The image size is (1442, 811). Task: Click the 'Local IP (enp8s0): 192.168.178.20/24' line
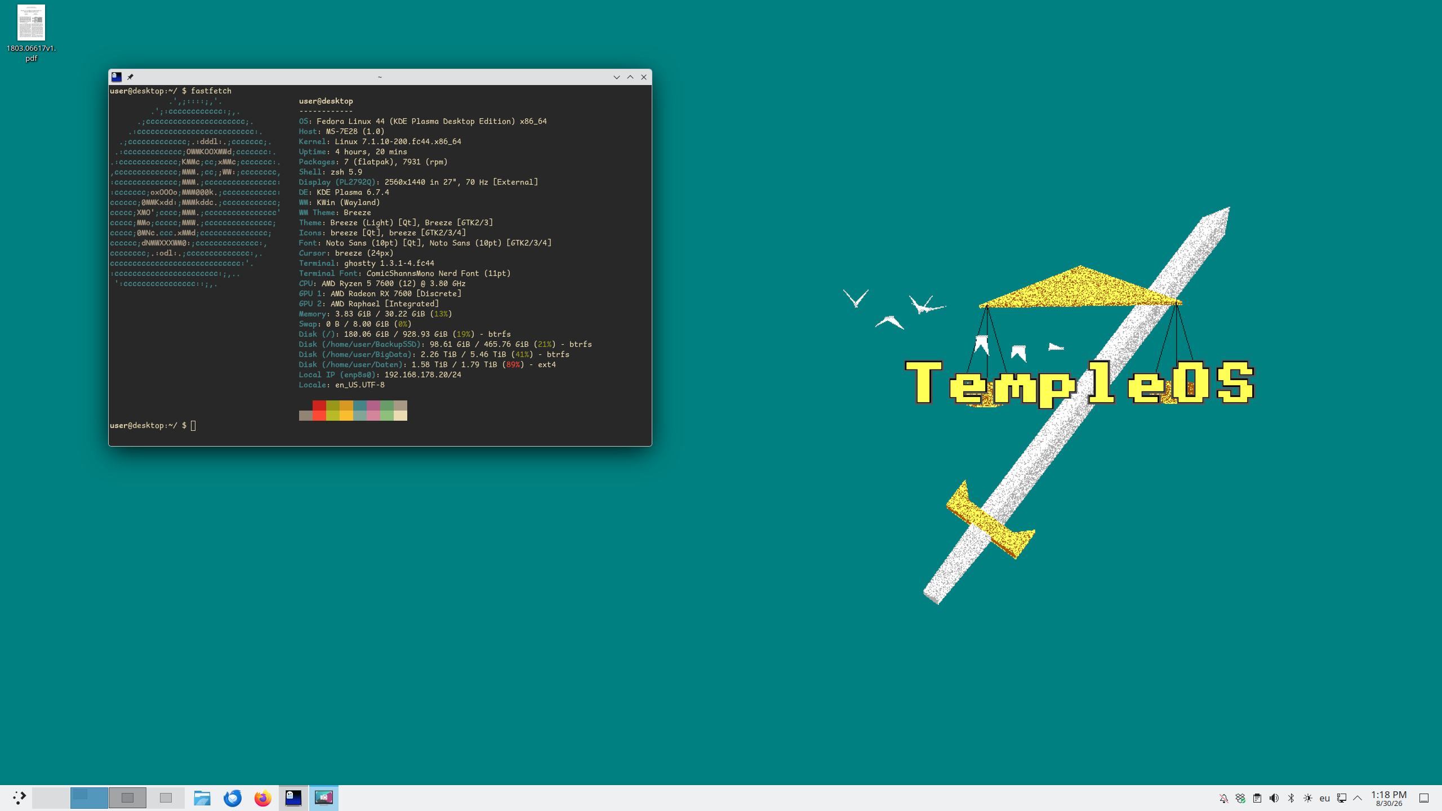[x=380, y=375]
